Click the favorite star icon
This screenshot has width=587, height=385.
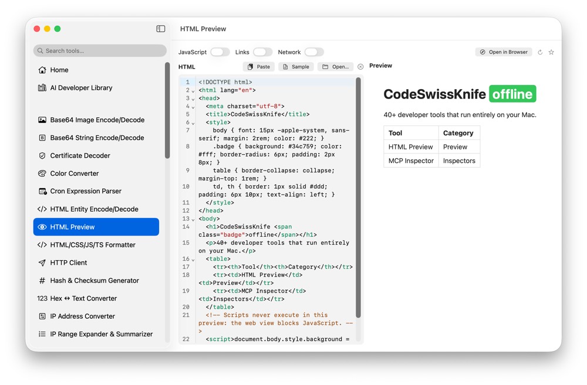tap(551, 52)
